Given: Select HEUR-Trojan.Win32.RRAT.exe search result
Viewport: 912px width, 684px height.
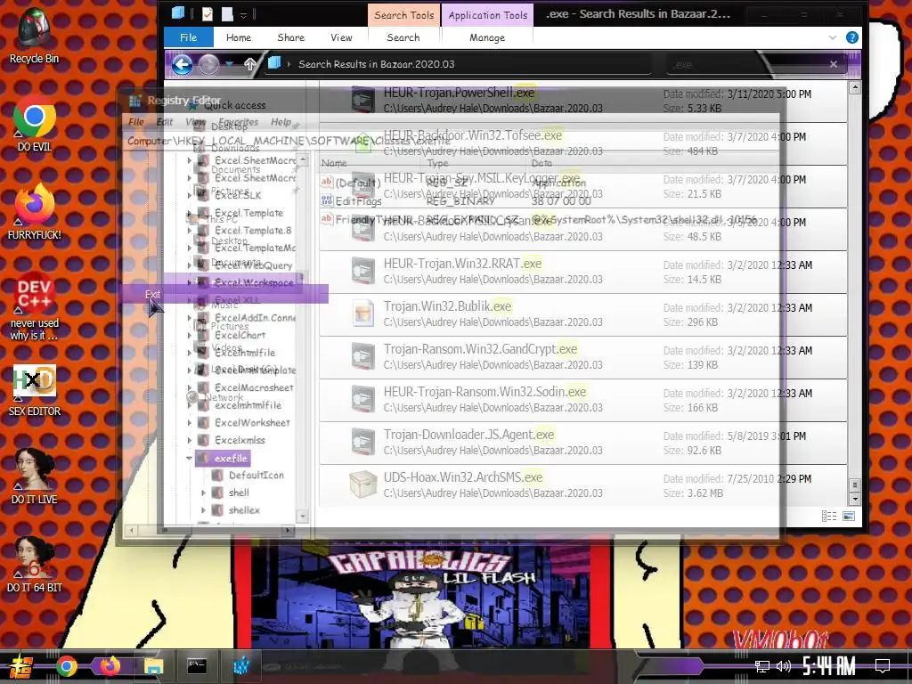Looking at the screenshot, I should 582,272.
